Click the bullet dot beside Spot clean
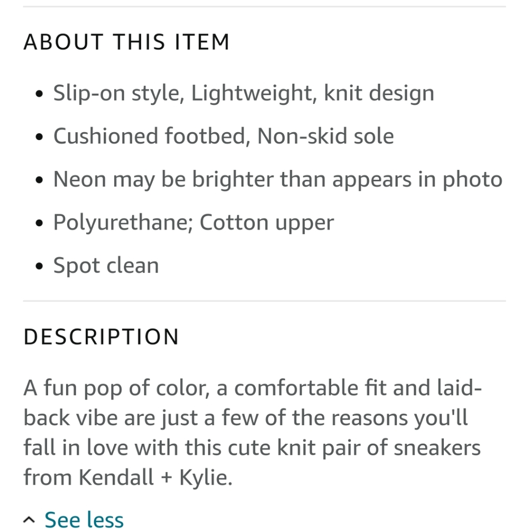Screen dimensions: 529x529 click(x=39, y=266)
